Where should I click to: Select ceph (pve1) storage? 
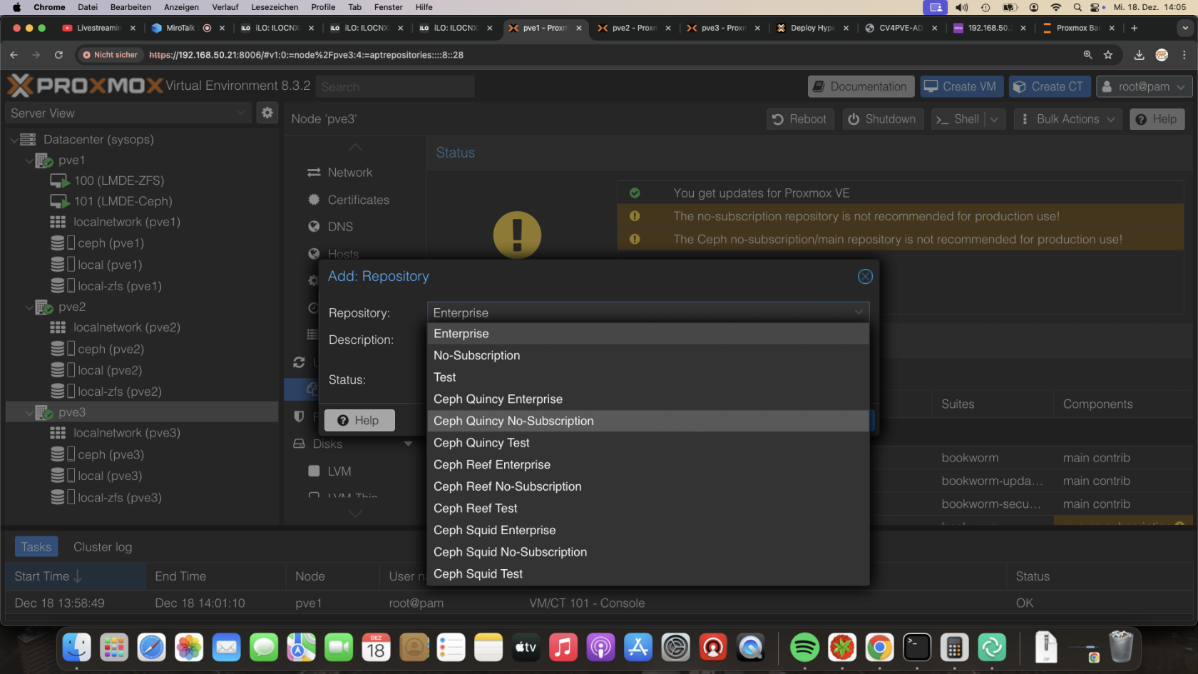click(111, 243)
